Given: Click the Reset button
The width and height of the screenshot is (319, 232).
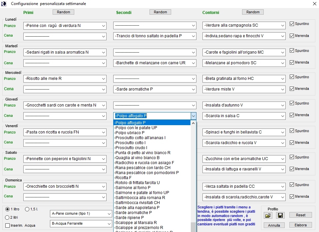Looking at the screenshot, I should 300,215.
